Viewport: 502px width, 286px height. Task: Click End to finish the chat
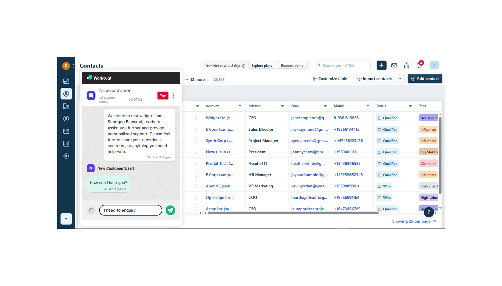(x=163, y=96)
